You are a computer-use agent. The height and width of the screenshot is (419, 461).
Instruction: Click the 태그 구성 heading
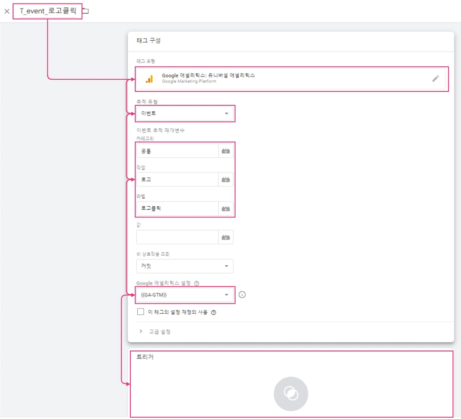149,41
